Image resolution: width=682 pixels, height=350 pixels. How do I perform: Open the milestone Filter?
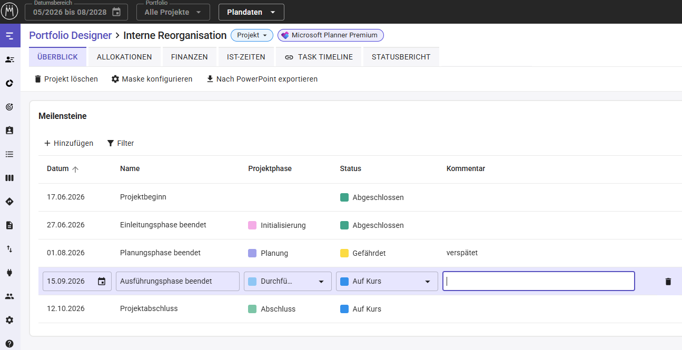tap(121, 143)
